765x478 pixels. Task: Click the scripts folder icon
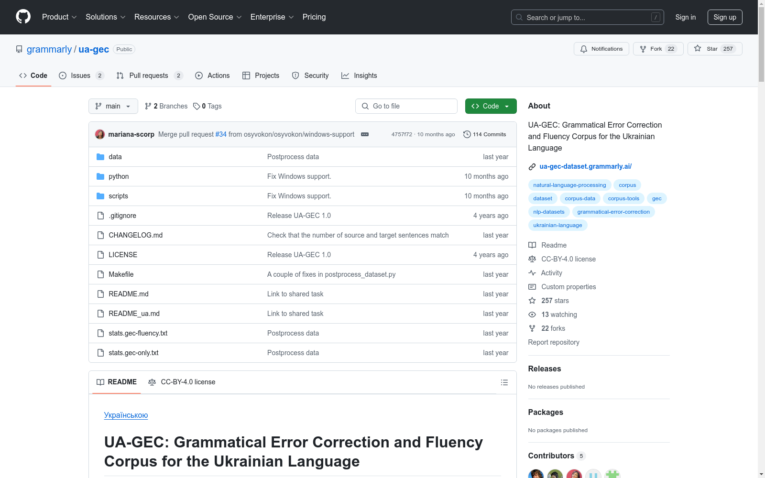(x=100, y=196)
